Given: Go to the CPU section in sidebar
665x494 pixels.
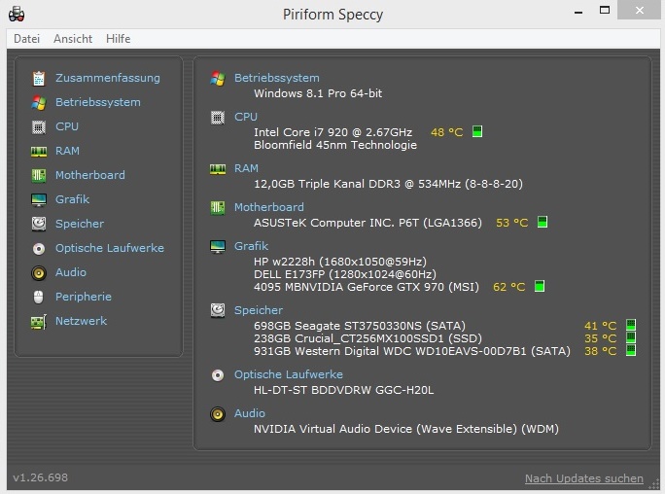Looking at the screenshot, I should [x=67, y=126].
